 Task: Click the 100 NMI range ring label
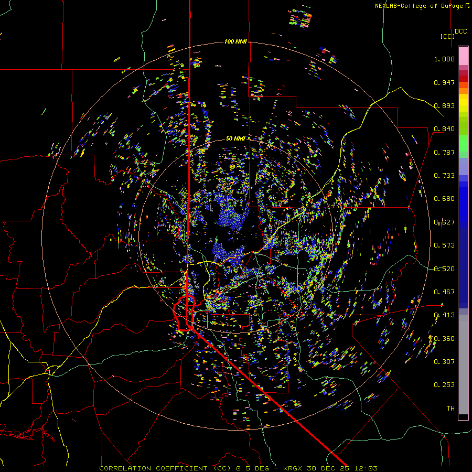[x=235, y=41]
